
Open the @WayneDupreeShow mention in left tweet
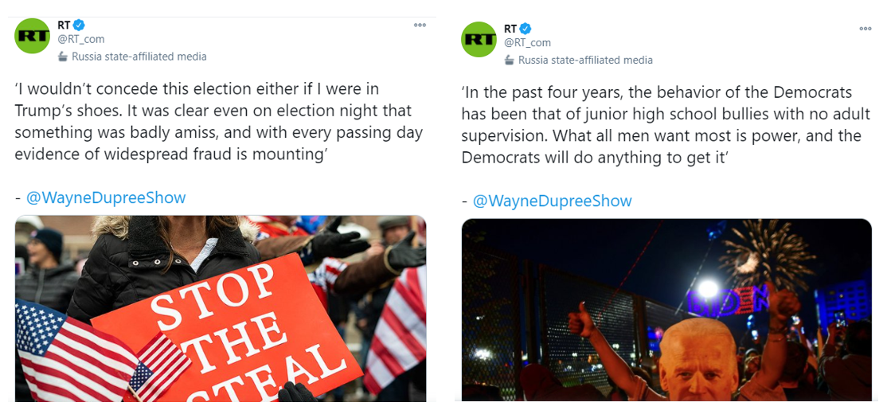[106, 197]
